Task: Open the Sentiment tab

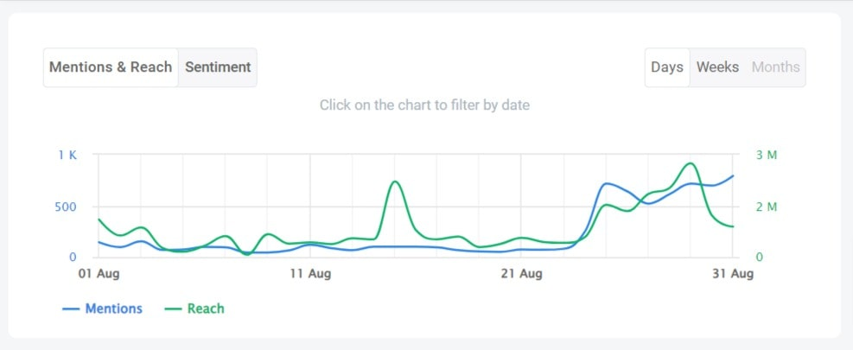Action: tap(218, 67)
